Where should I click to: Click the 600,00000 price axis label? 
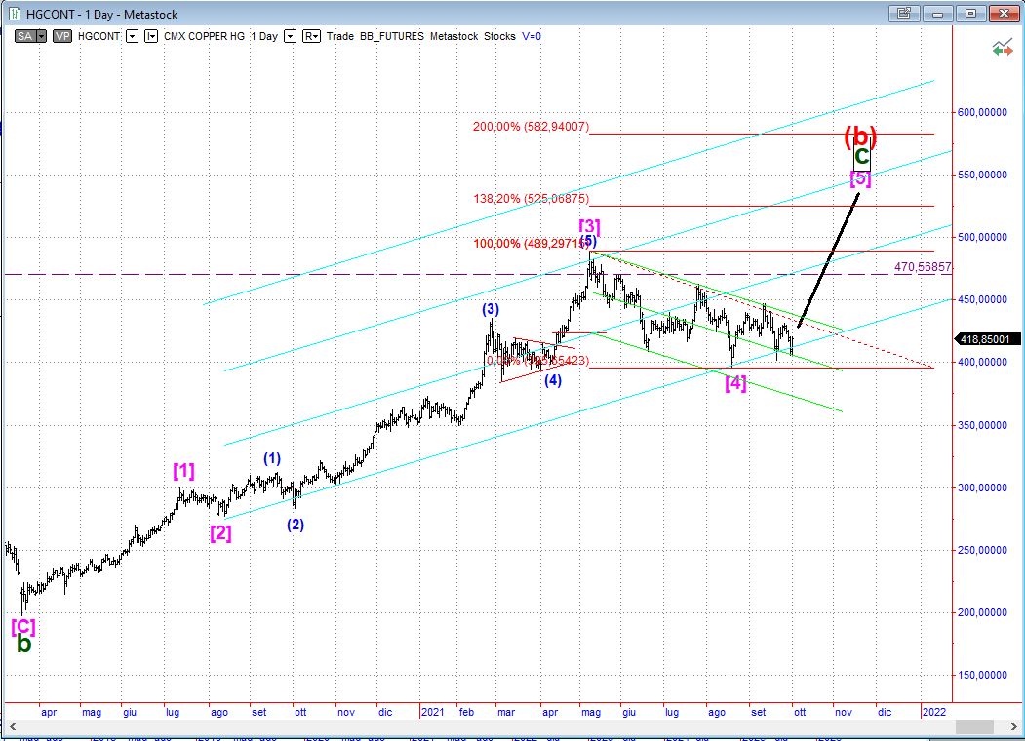pos(982,112)
